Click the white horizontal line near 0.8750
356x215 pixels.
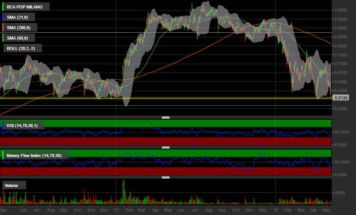tap(166, 32)
